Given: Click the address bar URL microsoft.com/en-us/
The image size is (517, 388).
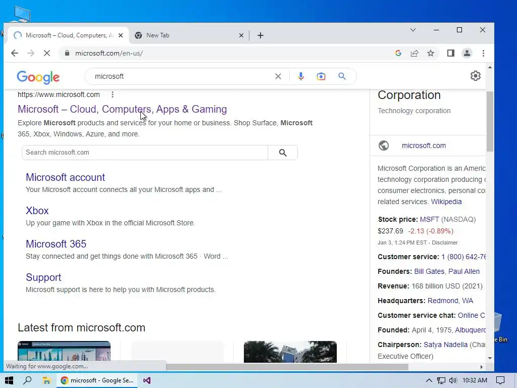Looking at the screenshot, I should [x=109, y=53].
